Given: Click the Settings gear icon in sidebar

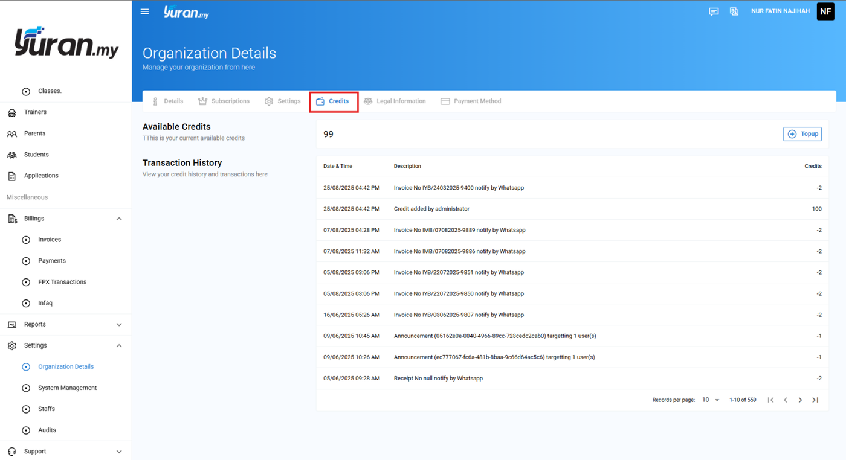Looking at the screenshot, I should tap(11, 345).
